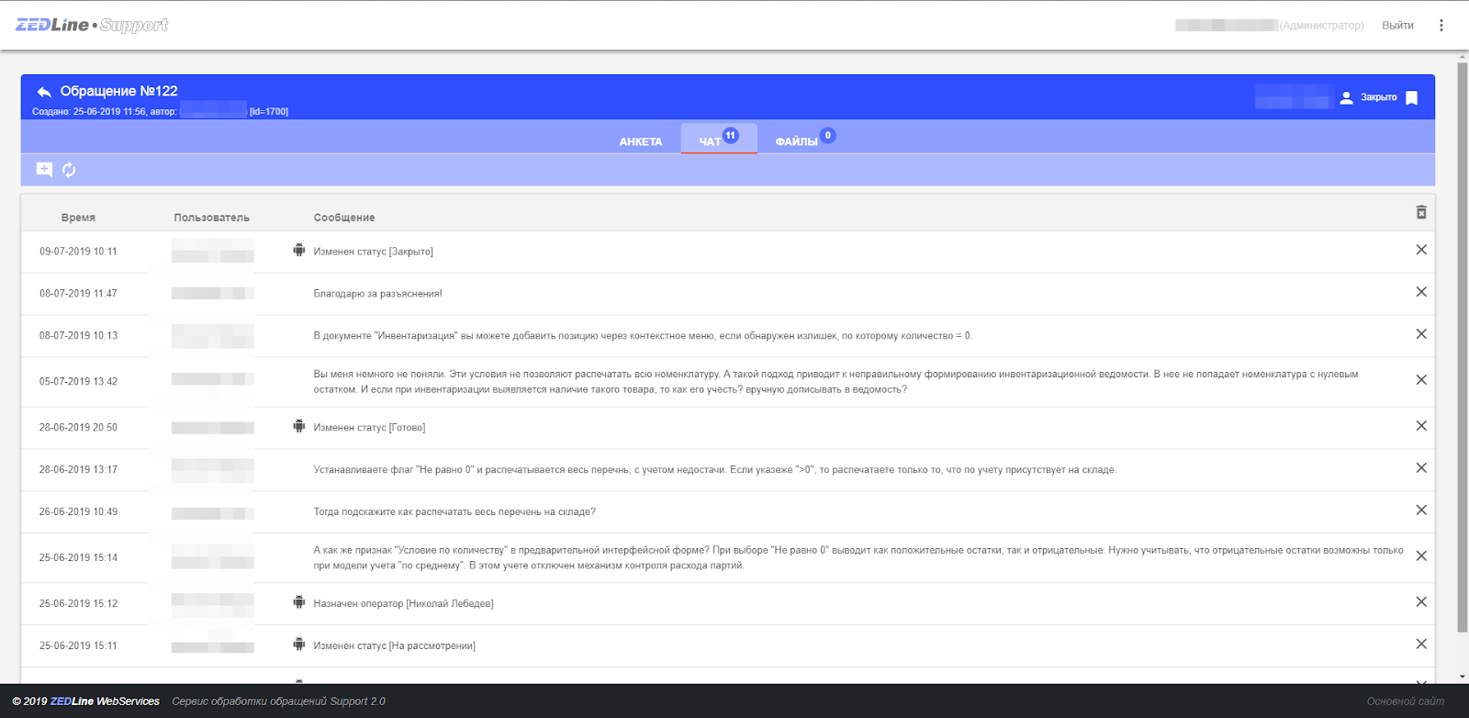Select text 'Назначен оператор [Николай Лебедев]'
1469x718 pixels.
click(x=403, y=604)
